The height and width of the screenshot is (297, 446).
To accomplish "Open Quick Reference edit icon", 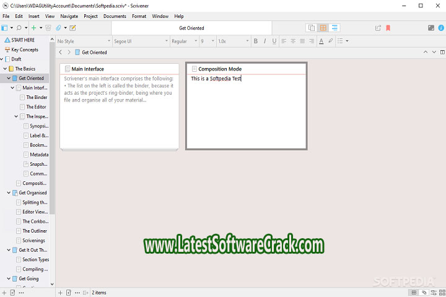I will tap(73, 28).
